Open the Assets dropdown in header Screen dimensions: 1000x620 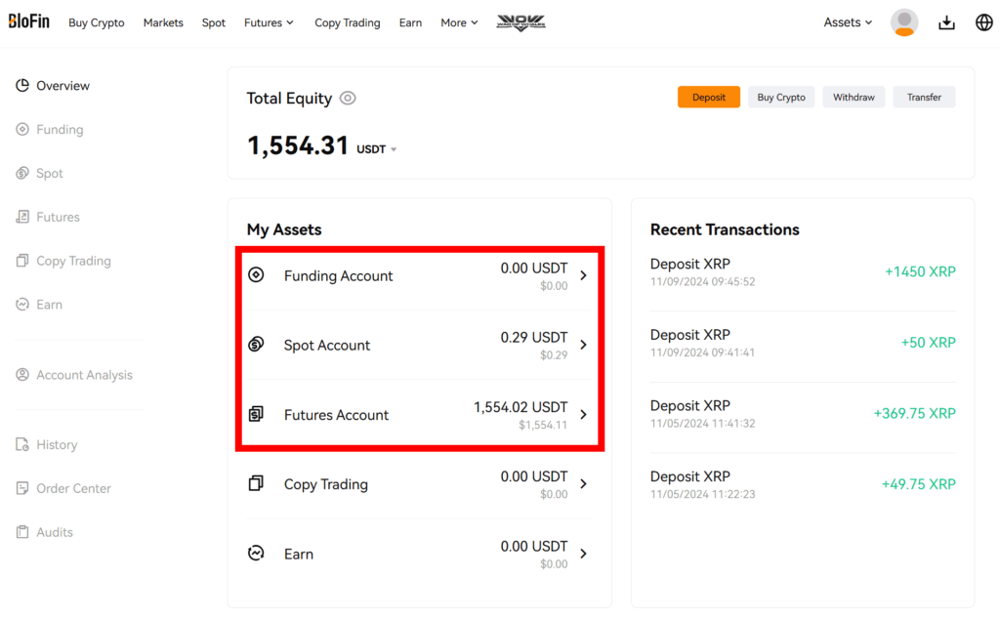848,22
